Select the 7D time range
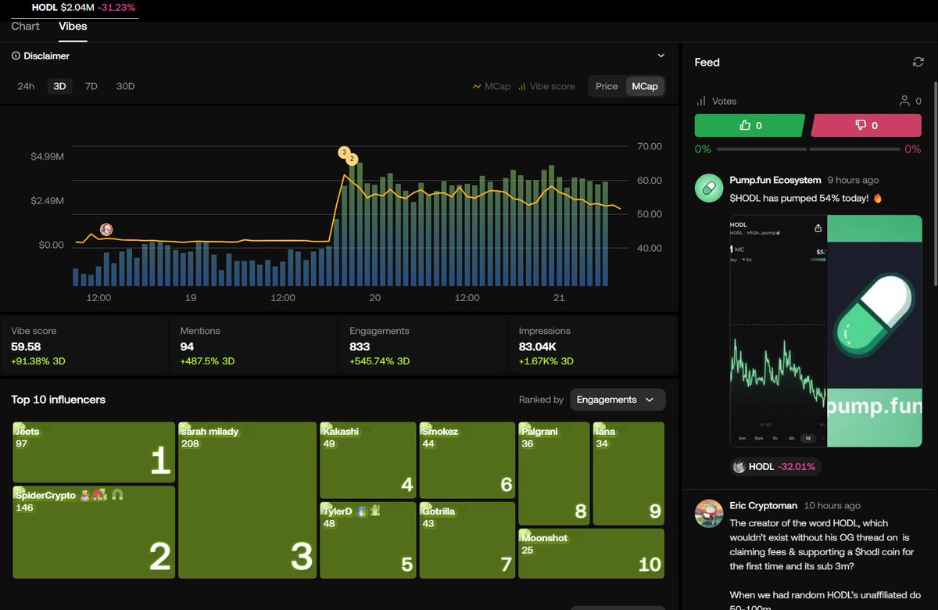938x610 pixels. click(x=91, y=87)
